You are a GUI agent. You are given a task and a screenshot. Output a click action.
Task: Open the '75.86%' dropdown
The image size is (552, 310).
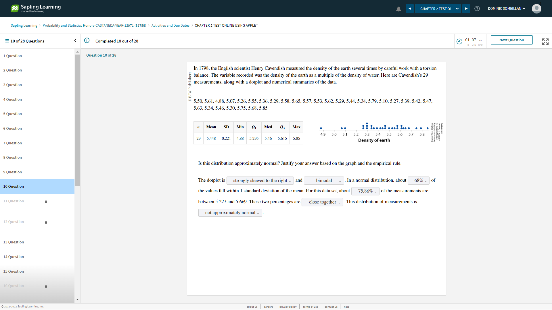click(x=365, y=191)
